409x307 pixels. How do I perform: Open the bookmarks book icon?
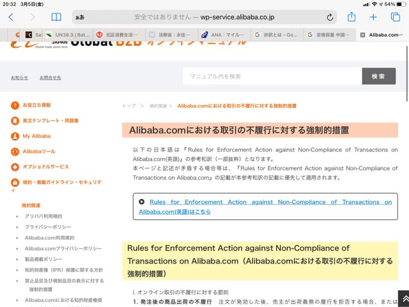(56, 17)
